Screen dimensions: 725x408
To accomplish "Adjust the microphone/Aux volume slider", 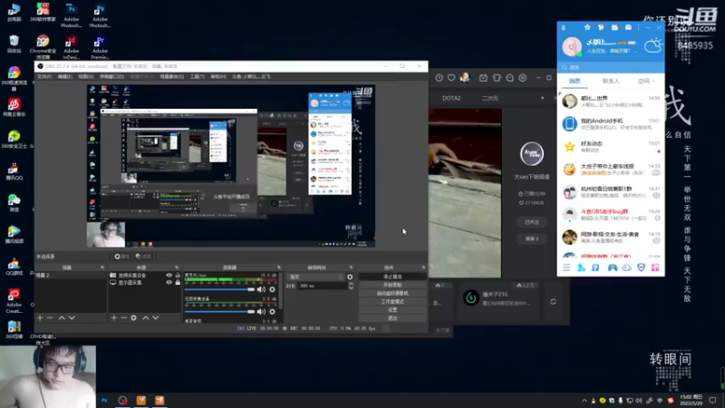I will [x=219, y=289].
